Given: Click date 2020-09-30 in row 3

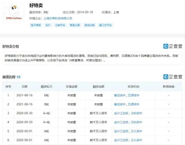Looking at the screenshot, I should pos(24,113).
